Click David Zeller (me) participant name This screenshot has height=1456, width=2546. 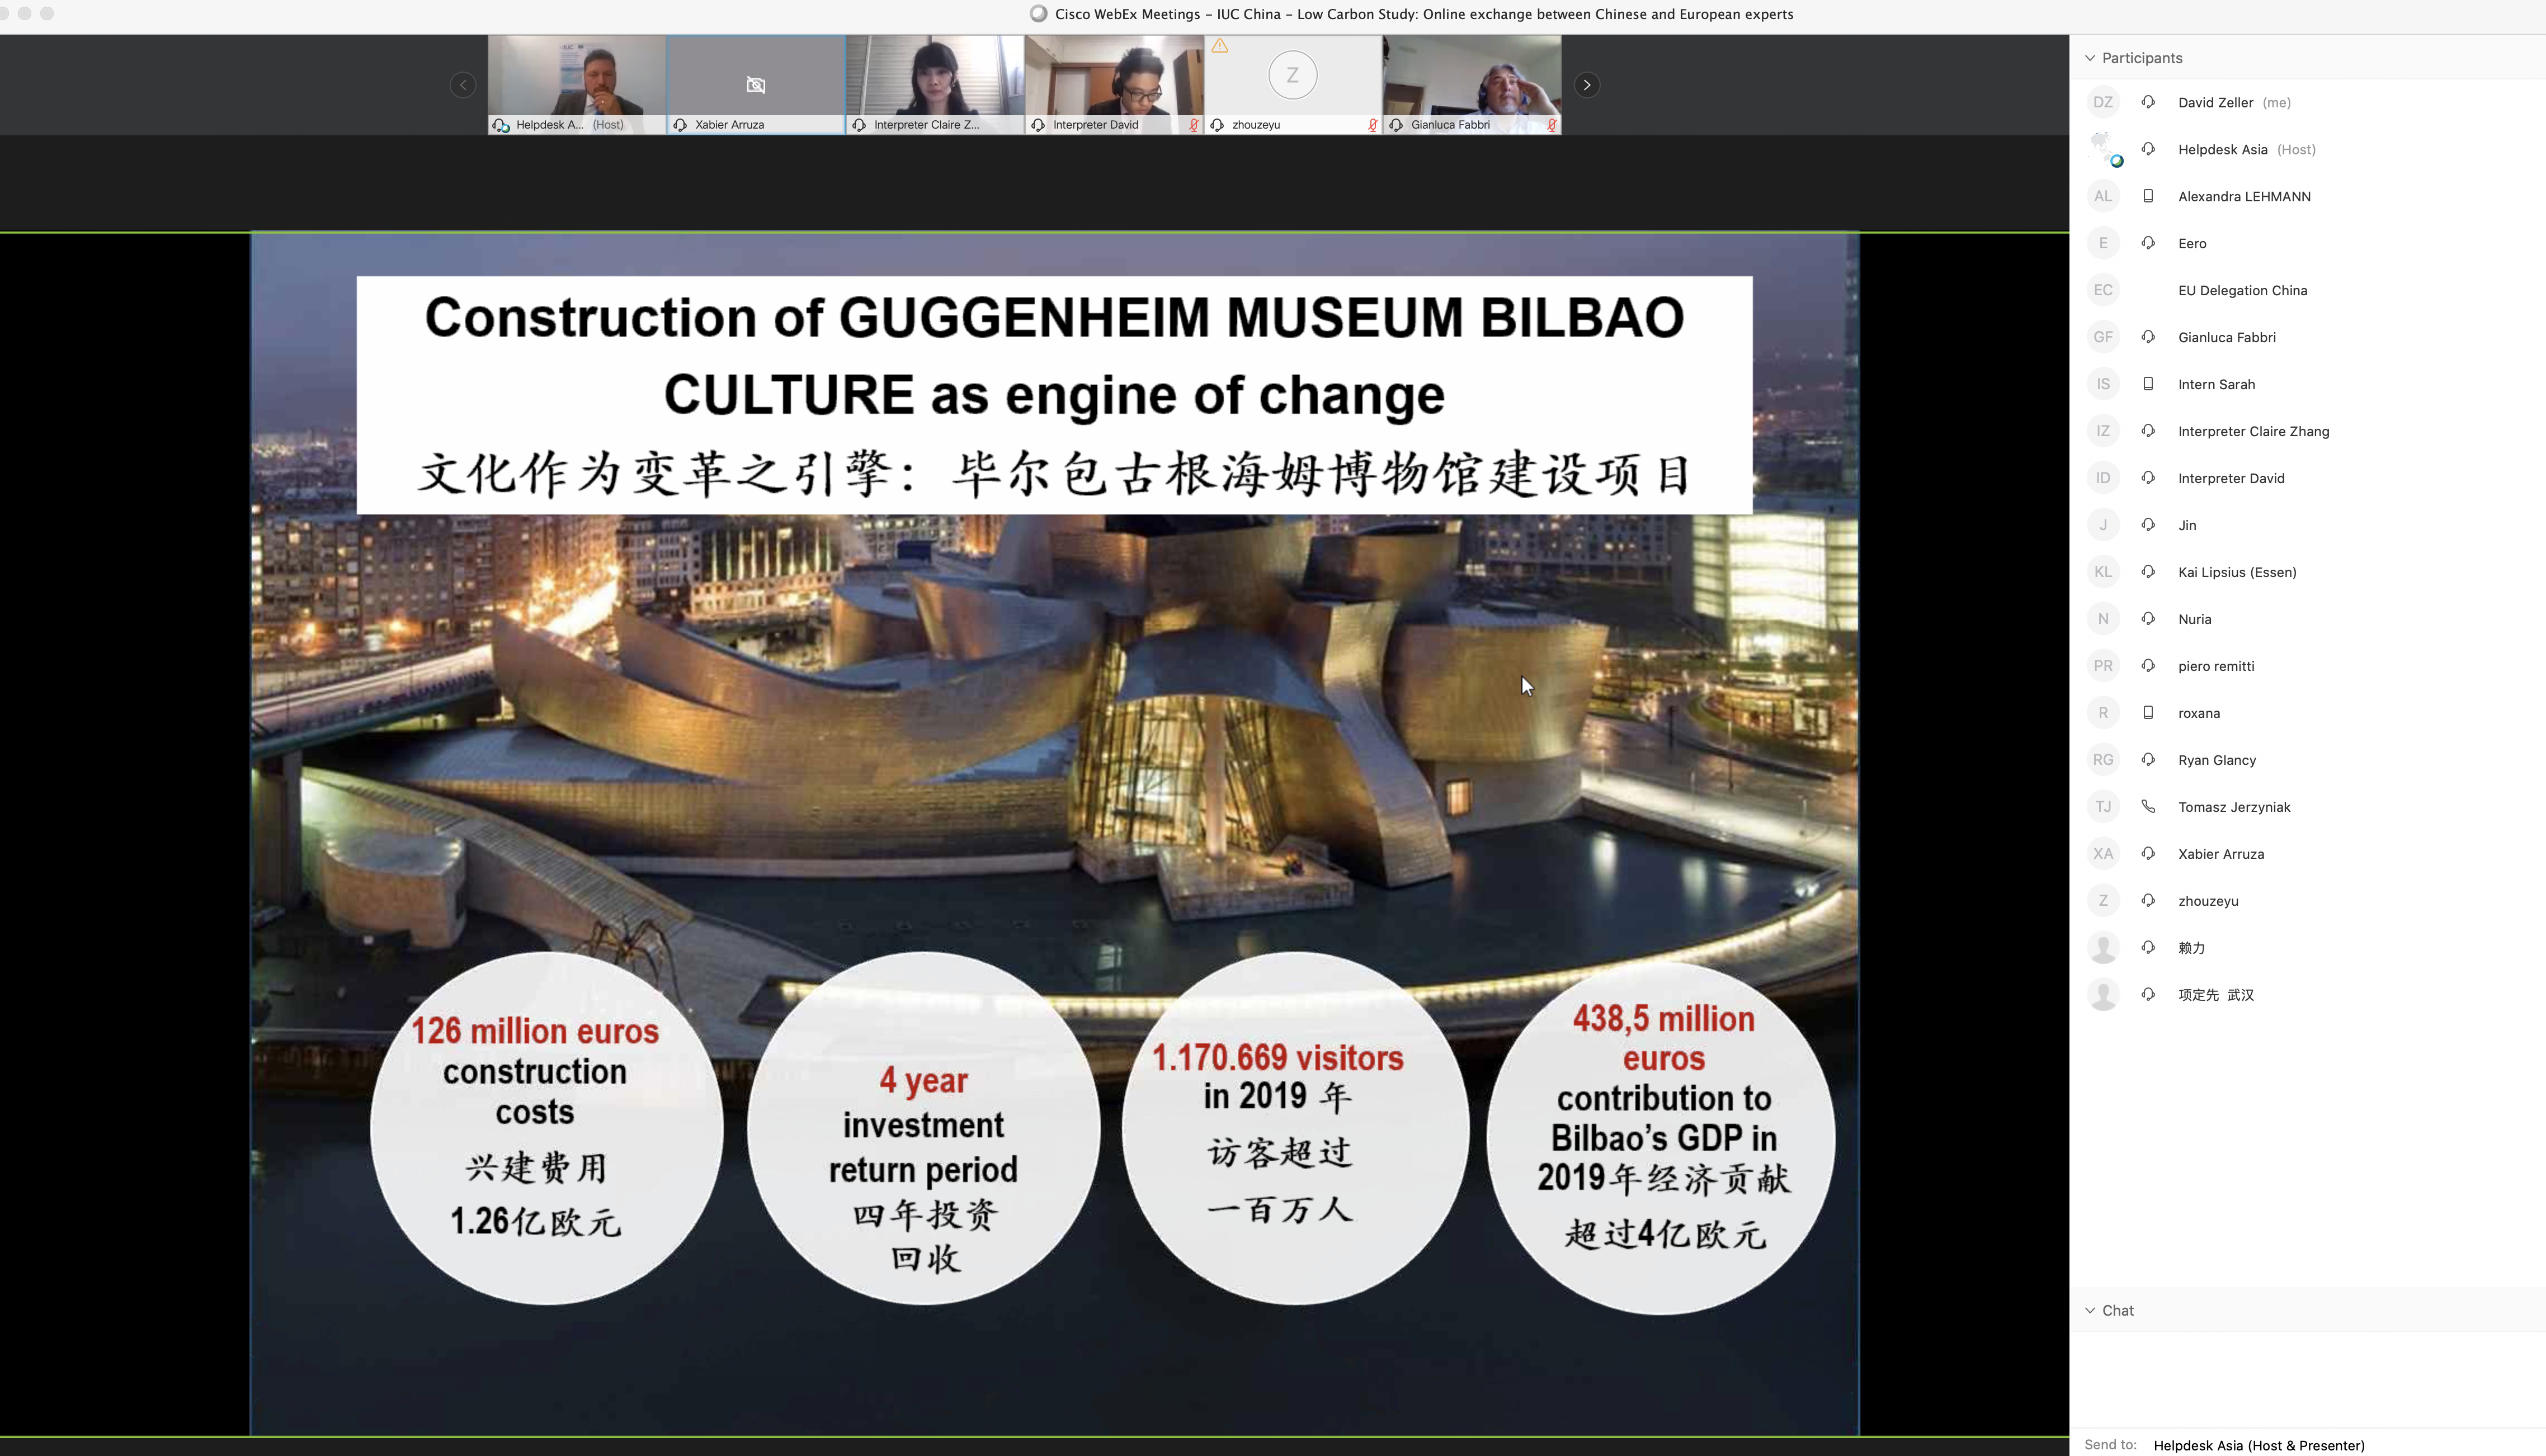pyautogui.click(x=2215, y=102)
